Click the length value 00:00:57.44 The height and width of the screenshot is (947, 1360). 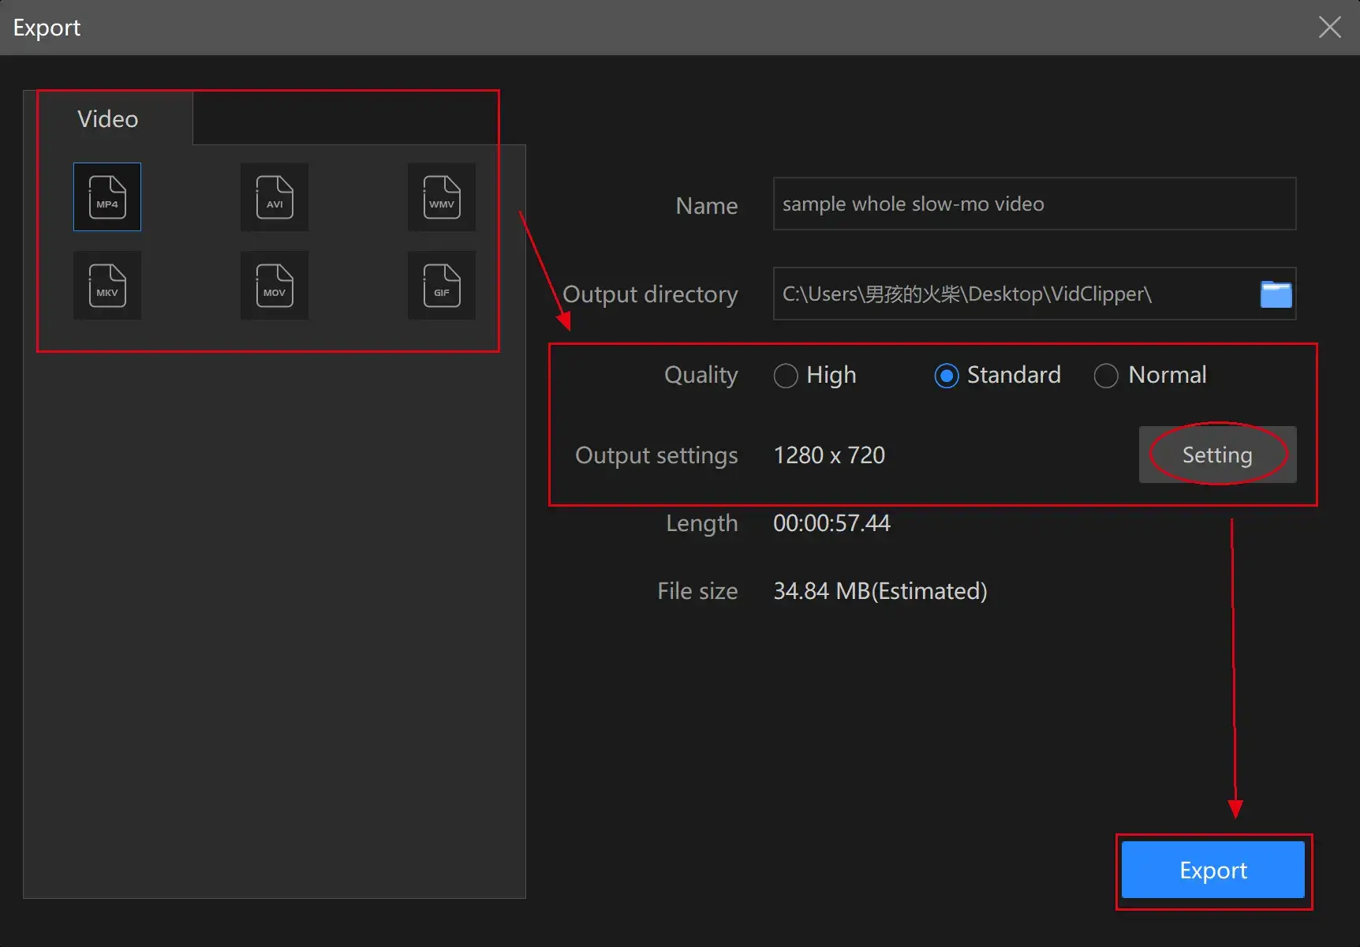pos(831,523)
